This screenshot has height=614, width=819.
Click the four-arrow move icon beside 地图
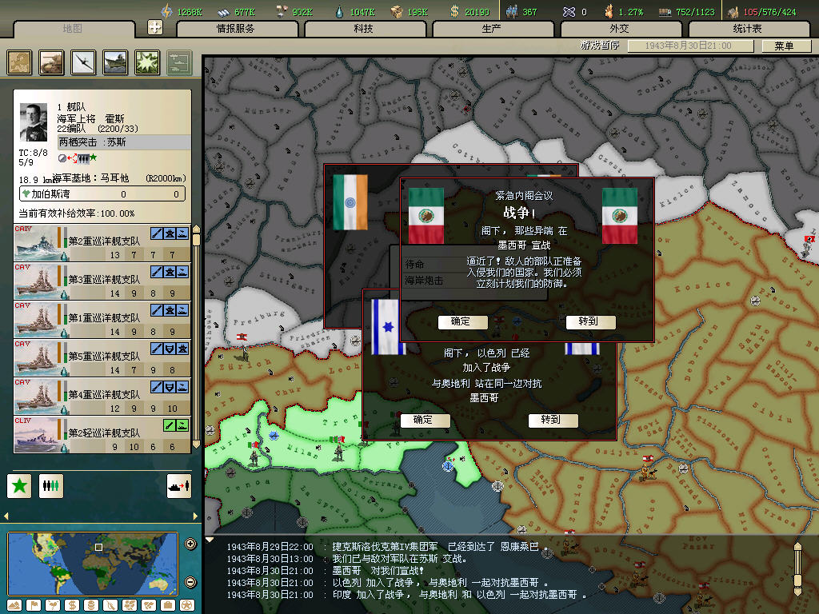(x=155, y=27)
